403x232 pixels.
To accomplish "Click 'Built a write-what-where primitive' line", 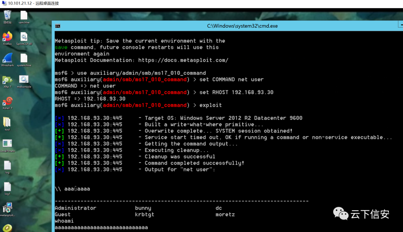I will [x=159, y=124].
